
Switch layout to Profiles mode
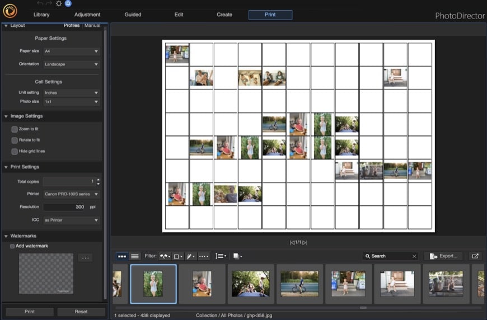(72, 25)
